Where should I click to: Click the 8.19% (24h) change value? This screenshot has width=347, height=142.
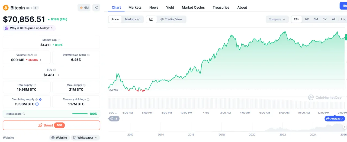click(x=57, y=19)
